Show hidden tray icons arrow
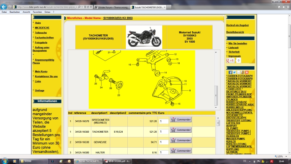This screenshot has height=164, width=291. pos(250,161)
